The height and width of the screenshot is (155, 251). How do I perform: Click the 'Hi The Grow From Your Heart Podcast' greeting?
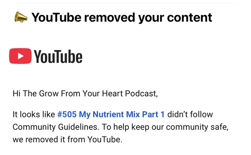[85, 93]
